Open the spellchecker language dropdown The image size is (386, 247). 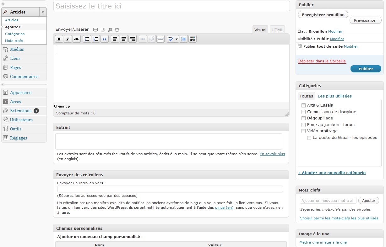177,39
